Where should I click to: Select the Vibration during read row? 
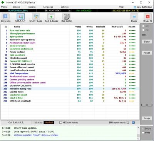(70, 89)
